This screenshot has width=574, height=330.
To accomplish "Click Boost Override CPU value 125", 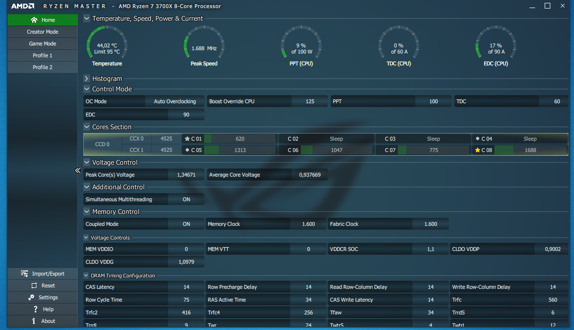I will (310, 101).
